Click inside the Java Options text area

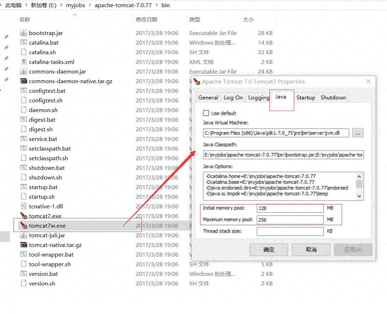click(x=280, y=186)
